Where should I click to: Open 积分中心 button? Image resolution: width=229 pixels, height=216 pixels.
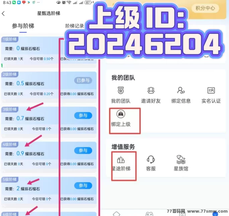pyautogui.click(x=205, y=8)
